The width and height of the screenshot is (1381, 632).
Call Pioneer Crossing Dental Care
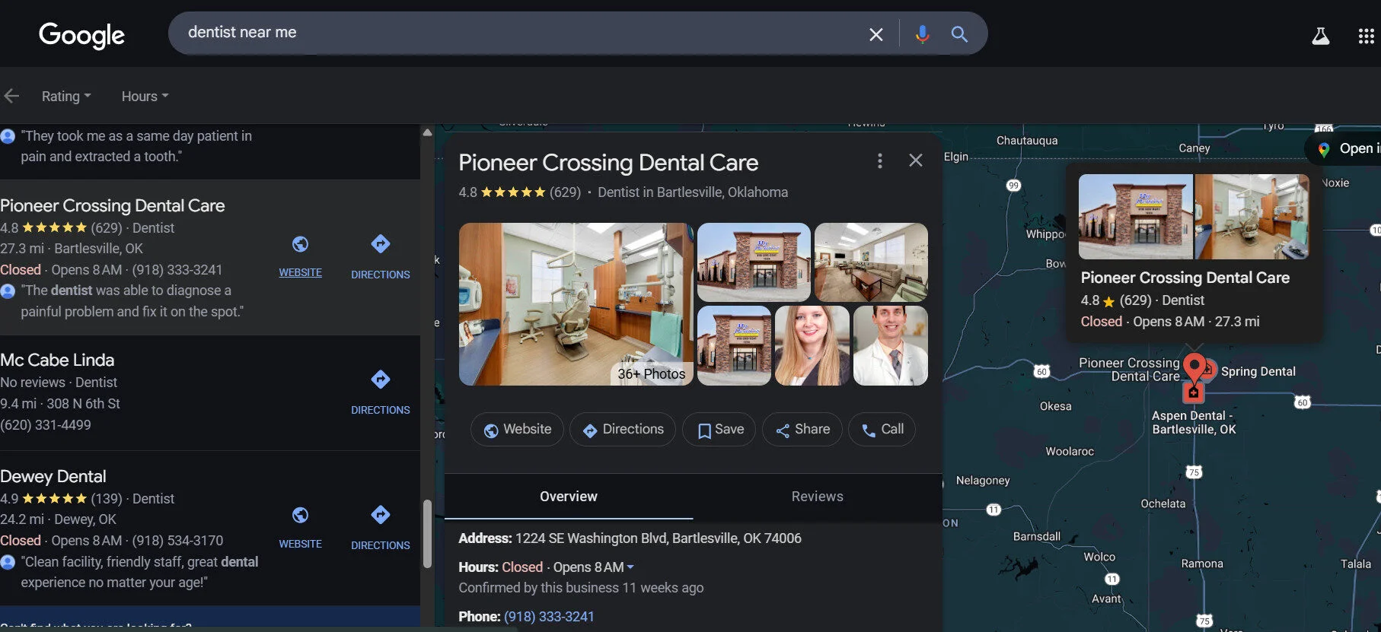882,430
